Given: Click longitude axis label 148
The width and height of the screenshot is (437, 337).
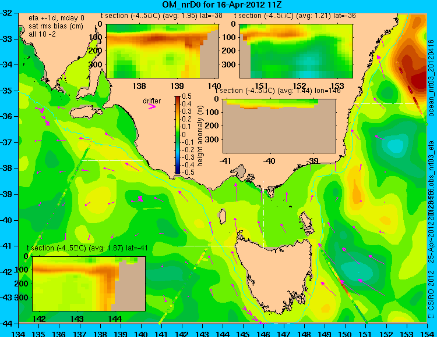Looking at the screenshot, I should click(x=304, y=334).
